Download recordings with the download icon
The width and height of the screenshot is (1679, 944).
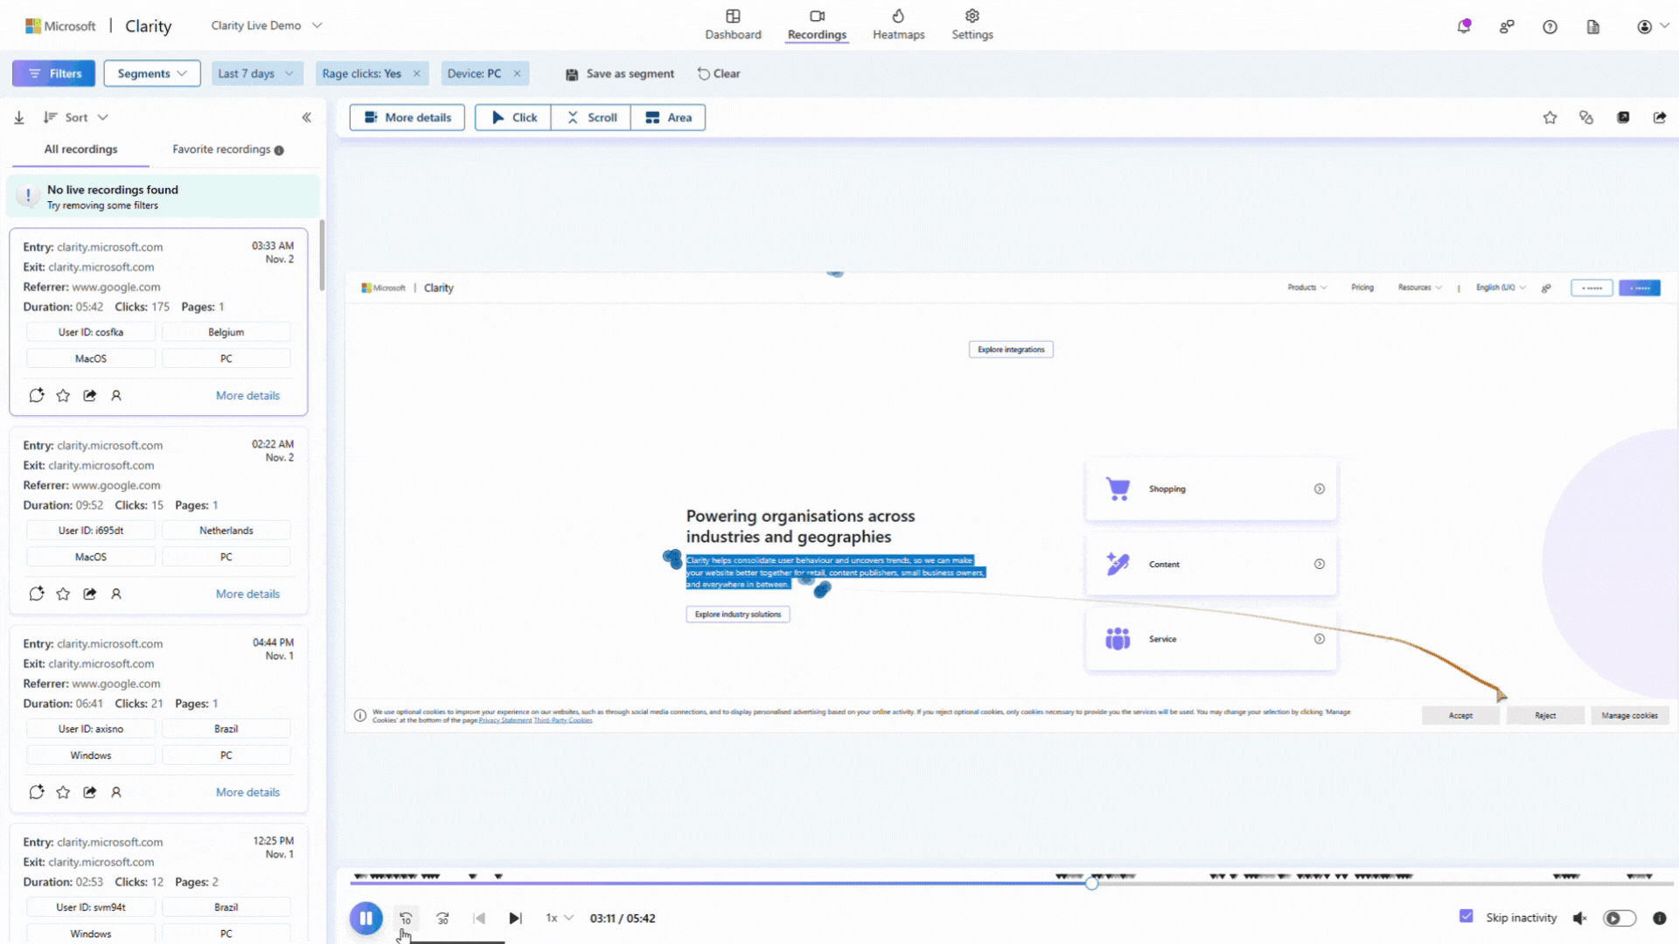point(19,117)
